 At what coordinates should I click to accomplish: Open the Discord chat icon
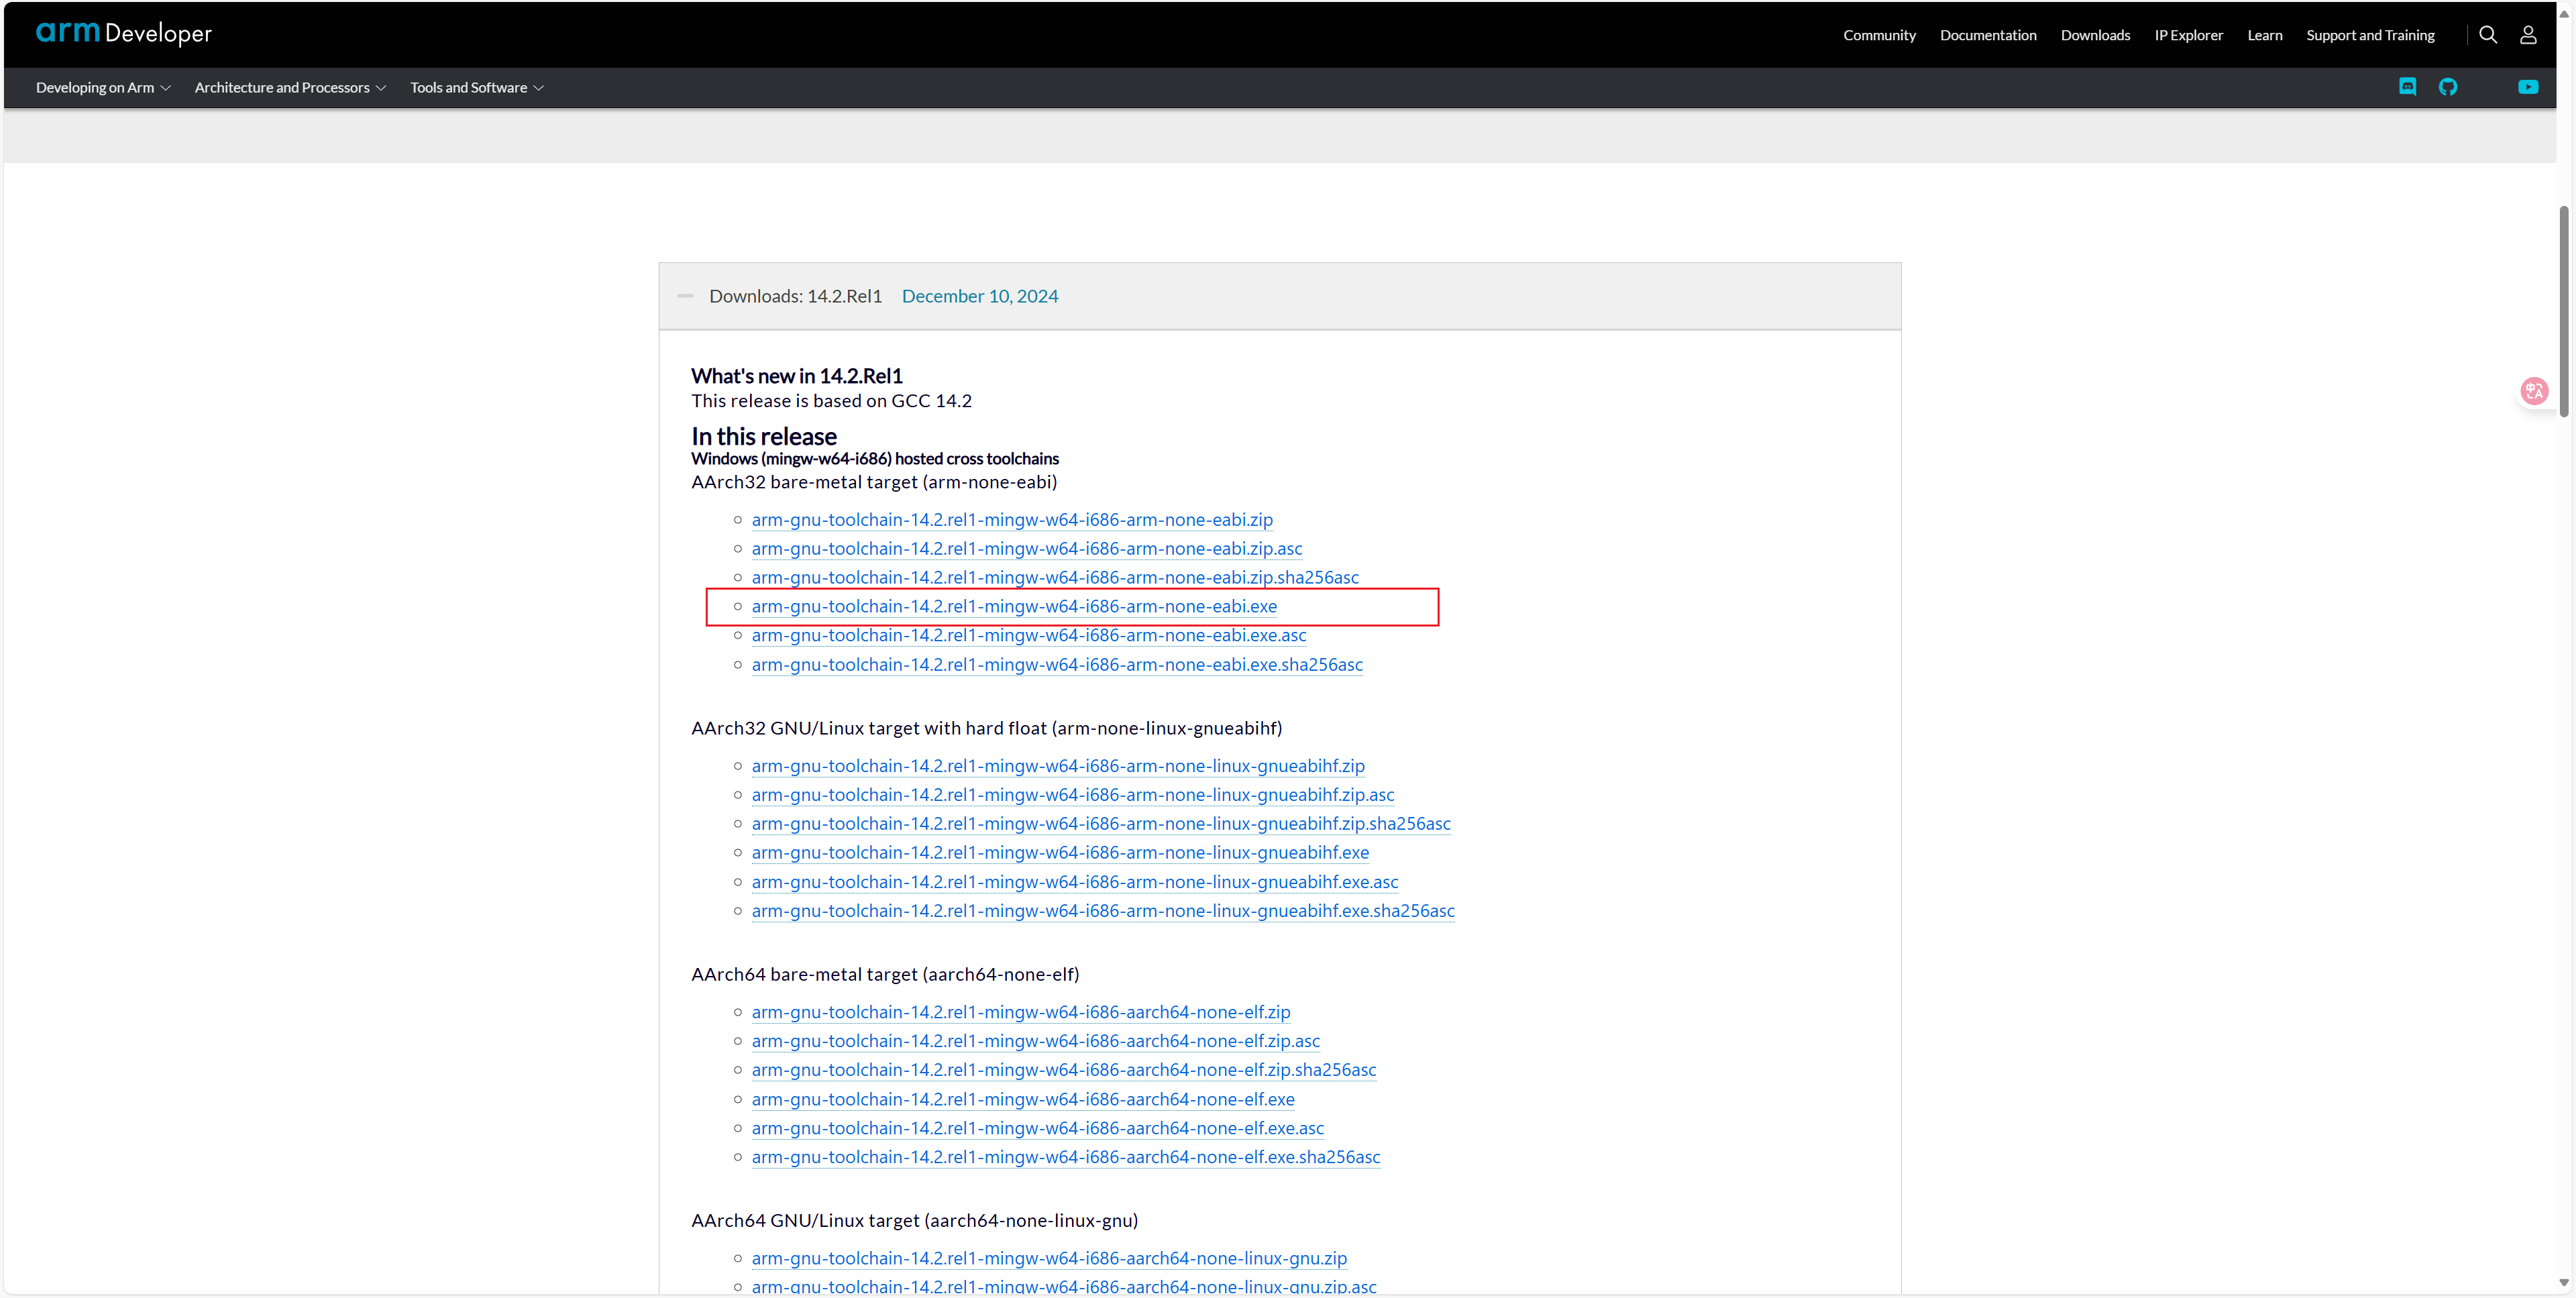[2408, 87]
